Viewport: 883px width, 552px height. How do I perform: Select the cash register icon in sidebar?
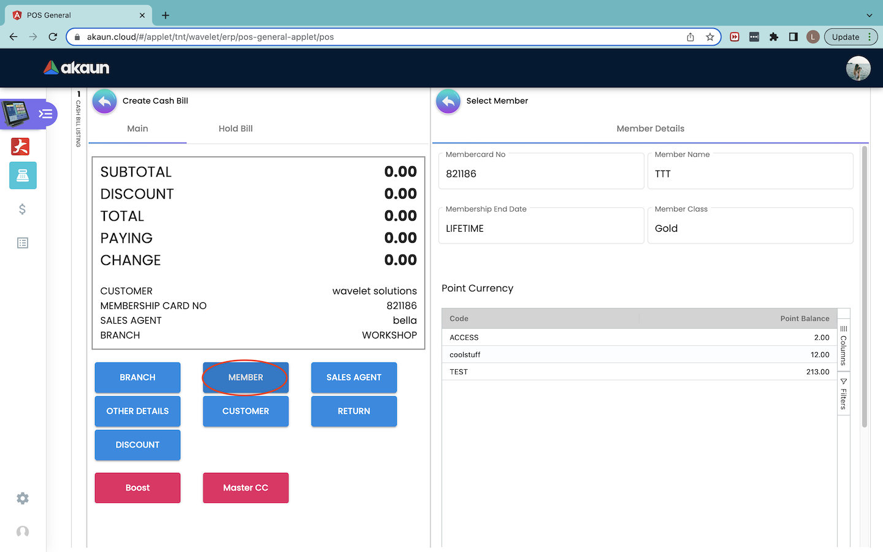23,175
